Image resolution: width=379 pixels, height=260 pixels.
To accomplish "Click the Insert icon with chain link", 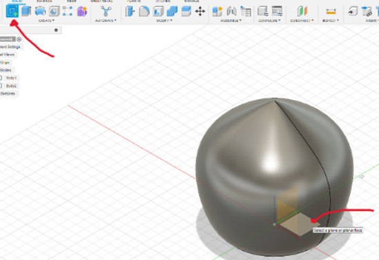I will coord(367,11).
